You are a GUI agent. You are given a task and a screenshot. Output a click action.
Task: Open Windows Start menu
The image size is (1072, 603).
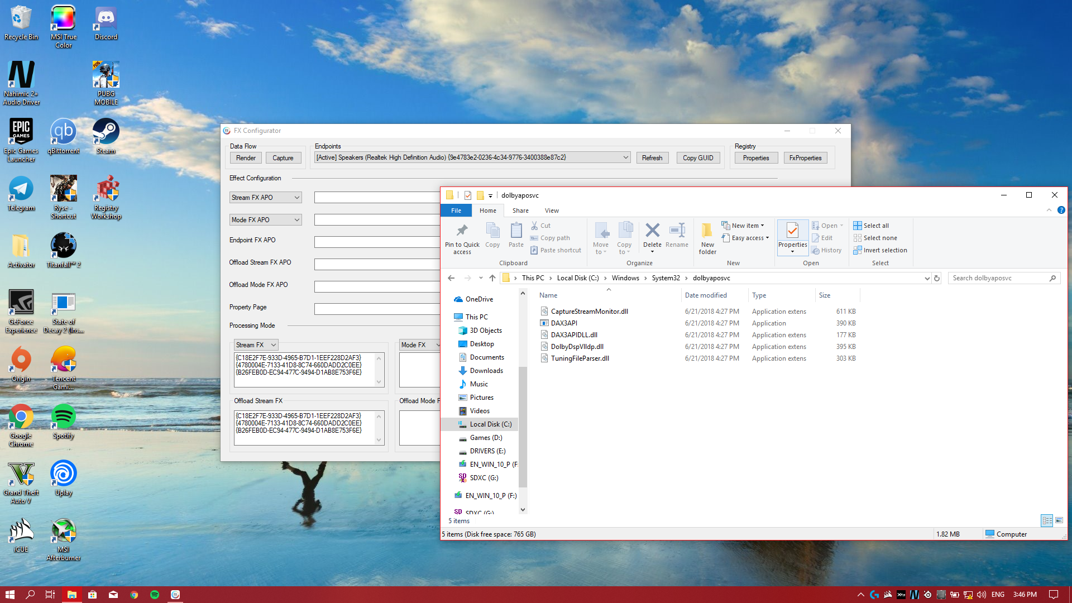(9, 595)
